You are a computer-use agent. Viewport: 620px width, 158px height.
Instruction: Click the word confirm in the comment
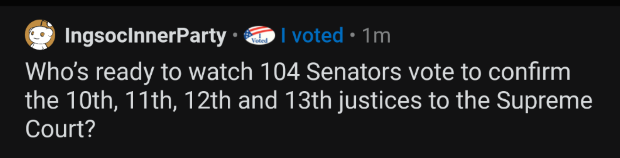pos(529,72)
